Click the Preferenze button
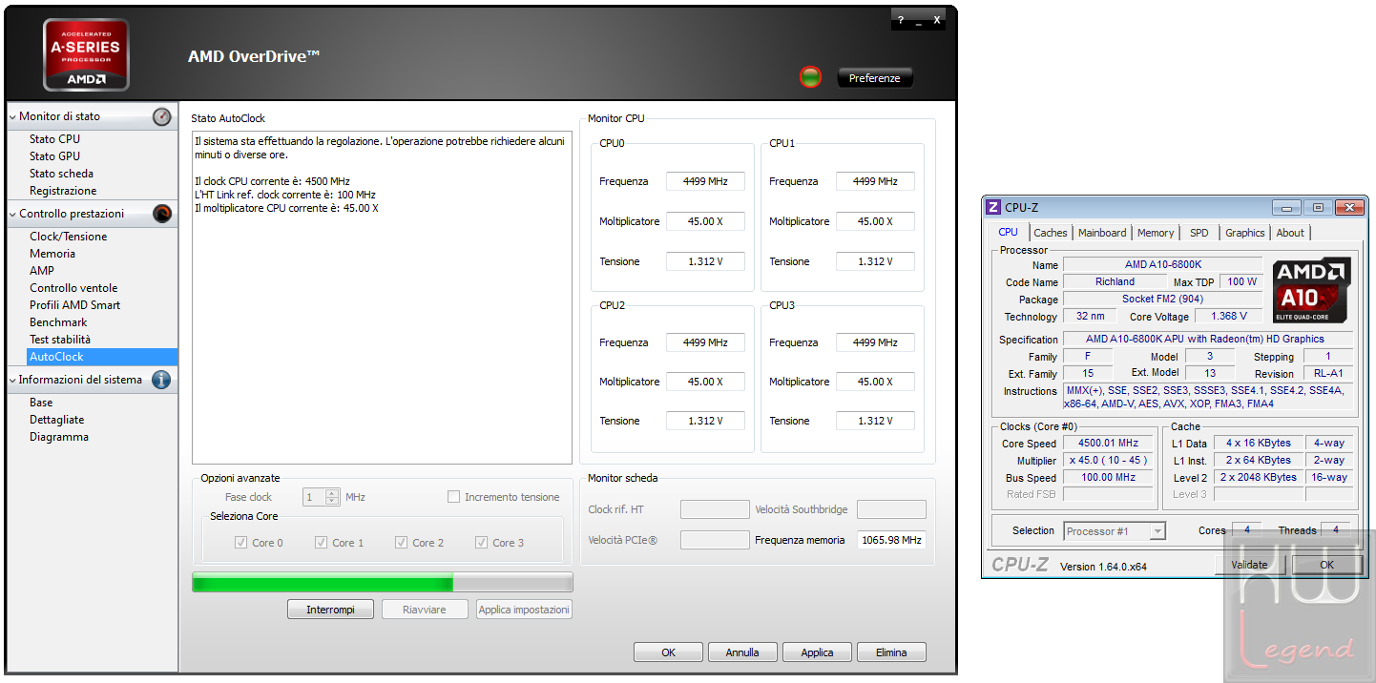 tap(875, 78)
